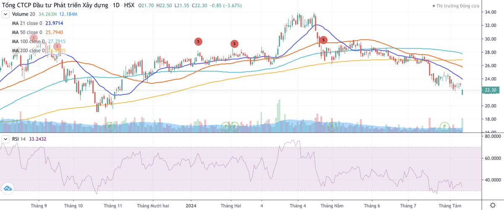This screenshot has height=210, width=504.
Task: Click the S marker above the 2024 label
Action: (x=198, y=41)
